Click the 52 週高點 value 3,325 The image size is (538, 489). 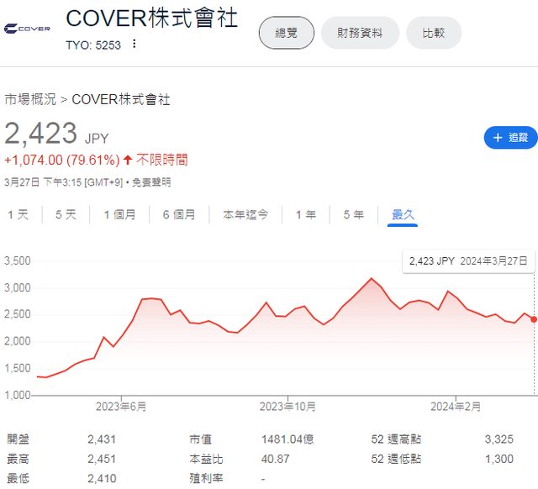click(x=498, y=439)
